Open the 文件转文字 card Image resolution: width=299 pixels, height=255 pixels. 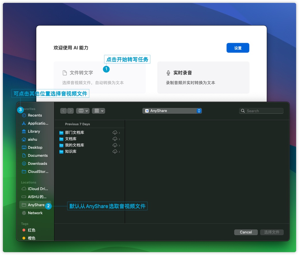point(100,78)
